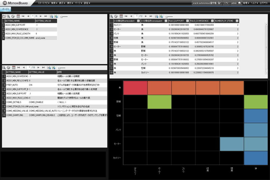Click the refresh icon beside the oracle autonomous board name
The image size is (270, 180).
click(x=219, y=3)
